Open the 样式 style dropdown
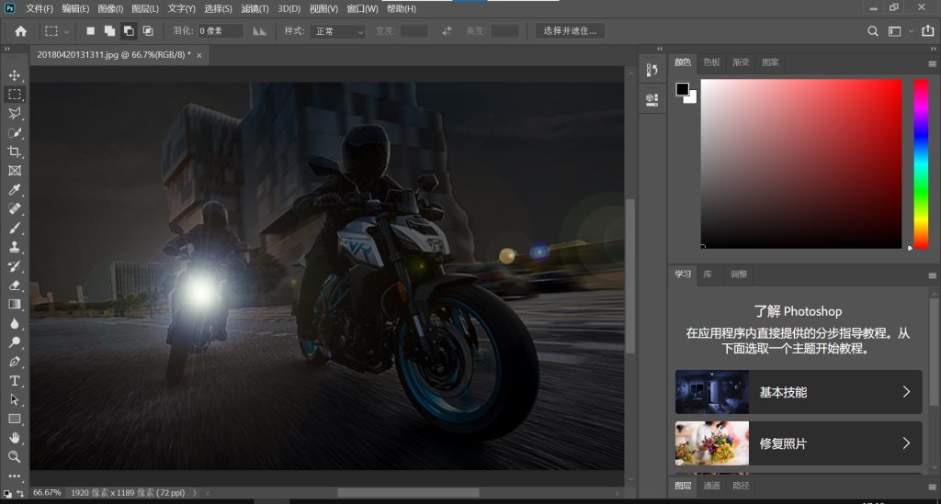Viewport: 941px width, 504px height. tap(337, 31)
